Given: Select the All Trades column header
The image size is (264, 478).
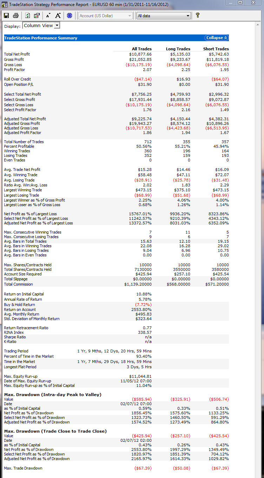Looking at the screenshot, I should point(142,49).
